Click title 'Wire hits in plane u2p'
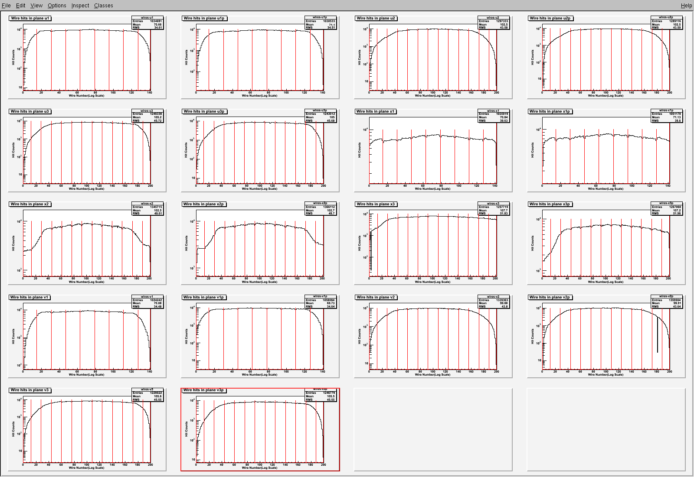 tap(550, 18)
